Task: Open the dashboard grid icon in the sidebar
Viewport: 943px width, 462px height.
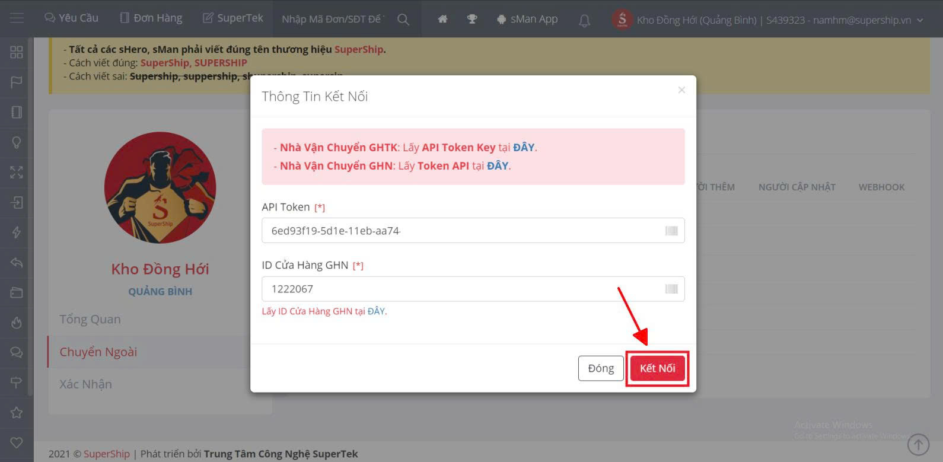Action: click(17, 52)
